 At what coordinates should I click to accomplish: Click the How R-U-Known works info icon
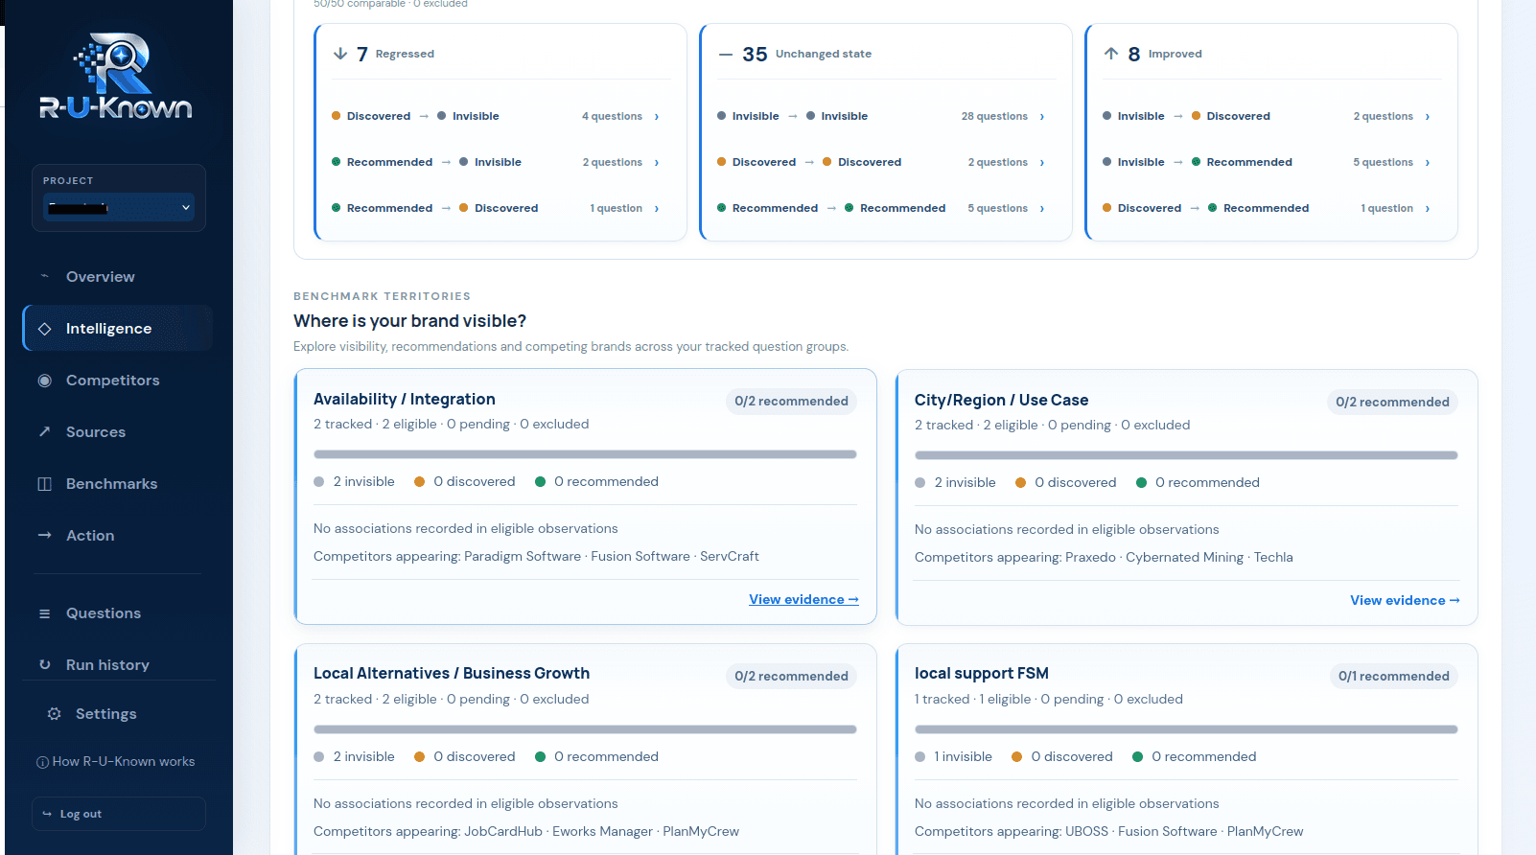42,762
